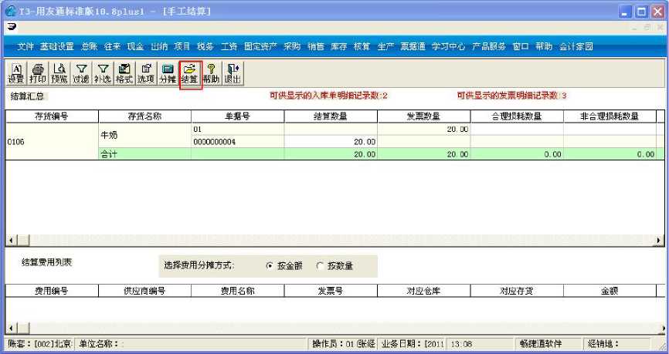The height and width of the screenshot is (354, 669).
Task: Select 按金额 allocation radio button
Action: pos(269,266)
